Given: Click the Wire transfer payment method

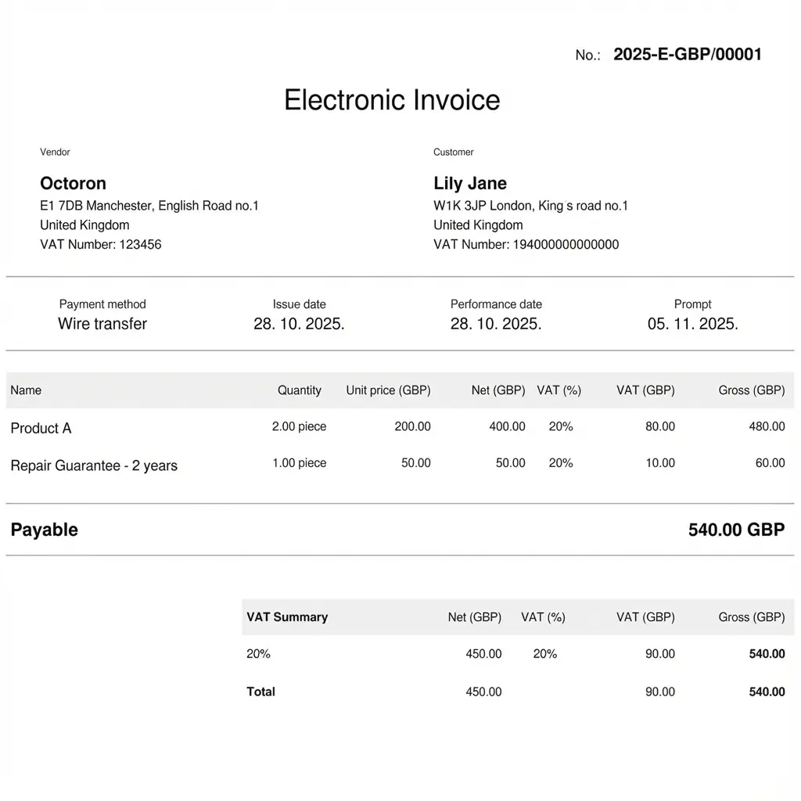Looking at the screenshot, I should click(102, 324).
